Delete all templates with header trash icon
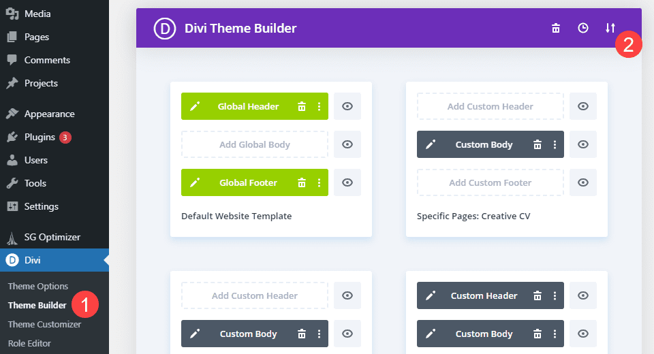Screen dimensions: 654x354 (x=556, y=29)
